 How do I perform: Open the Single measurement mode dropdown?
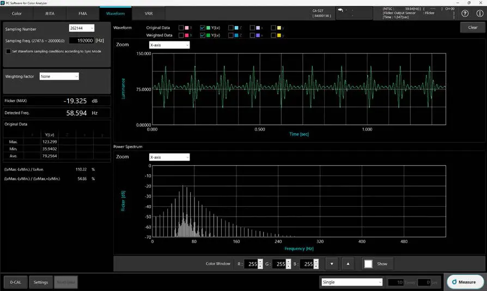(352, 282)
